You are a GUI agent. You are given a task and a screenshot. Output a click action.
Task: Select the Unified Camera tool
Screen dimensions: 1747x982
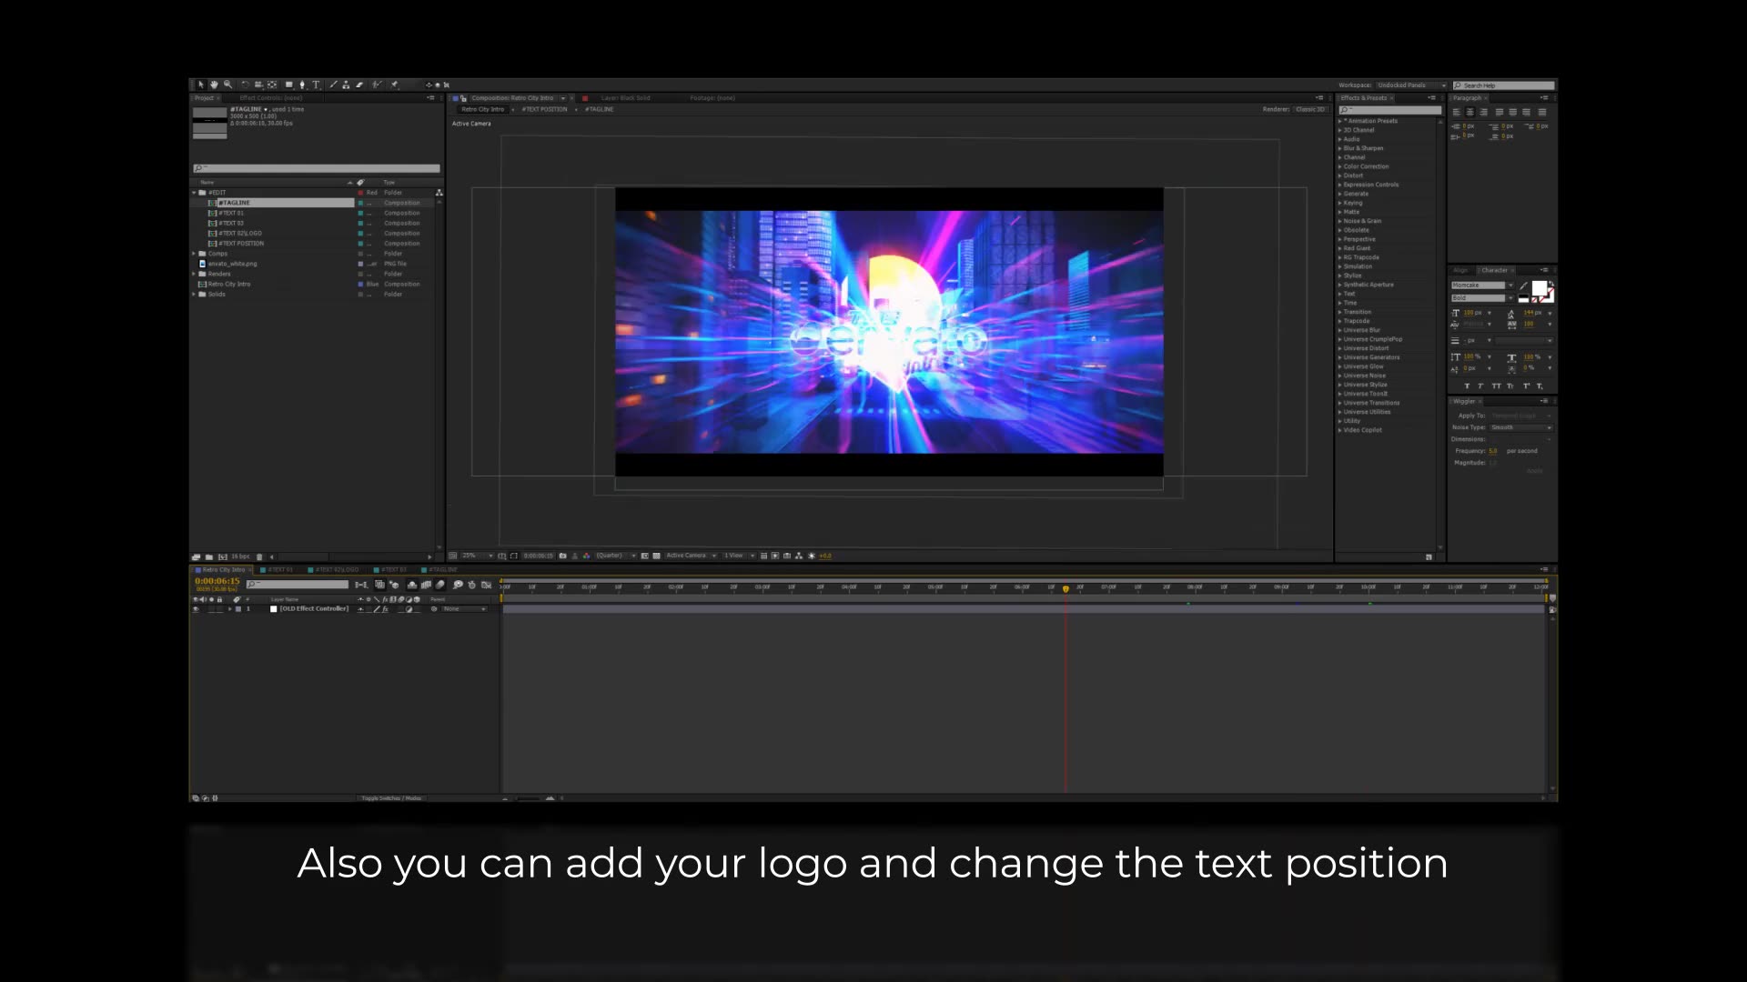pos(258,85)
